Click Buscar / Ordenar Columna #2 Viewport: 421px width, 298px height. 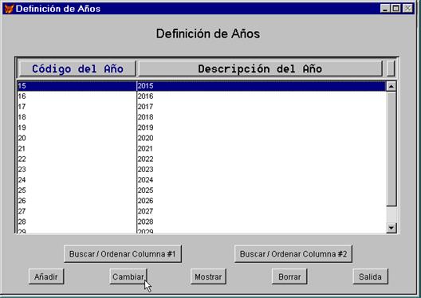[x=293, y=253]
